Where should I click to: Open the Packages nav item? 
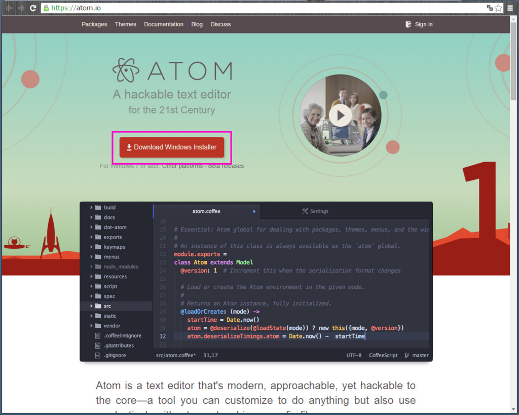point(94,24)
